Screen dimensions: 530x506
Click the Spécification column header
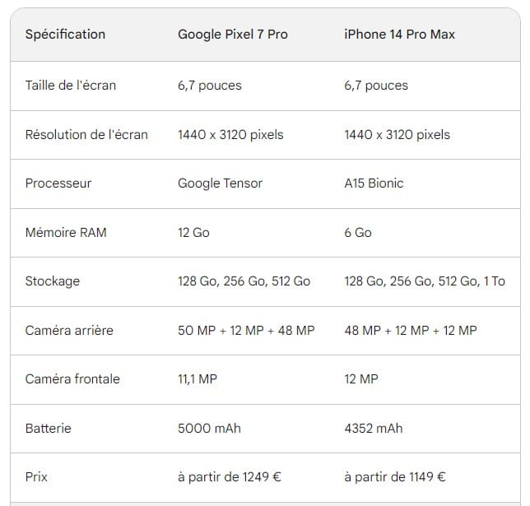point(65,35)
